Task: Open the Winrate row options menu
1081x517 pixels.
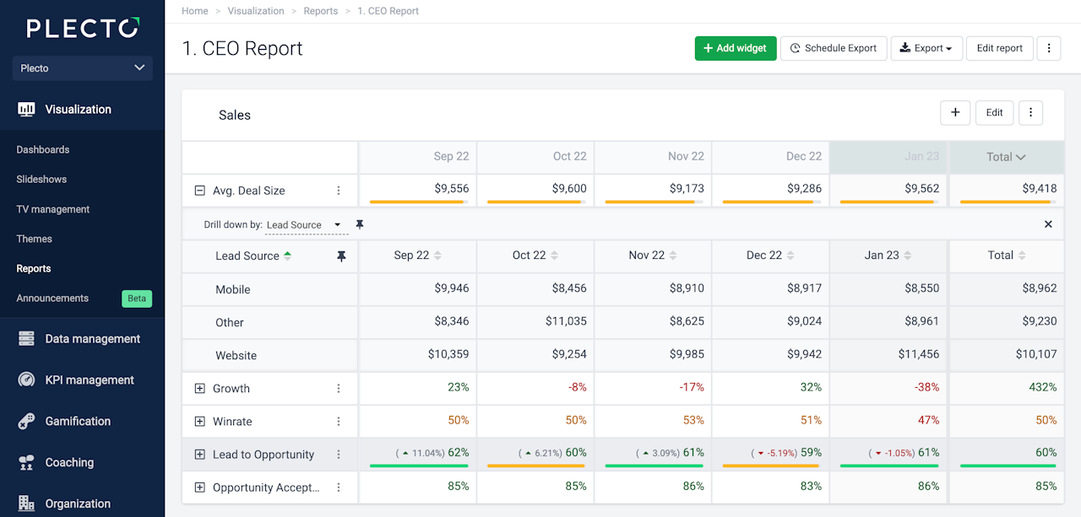Action: click(x=339, y=422)
